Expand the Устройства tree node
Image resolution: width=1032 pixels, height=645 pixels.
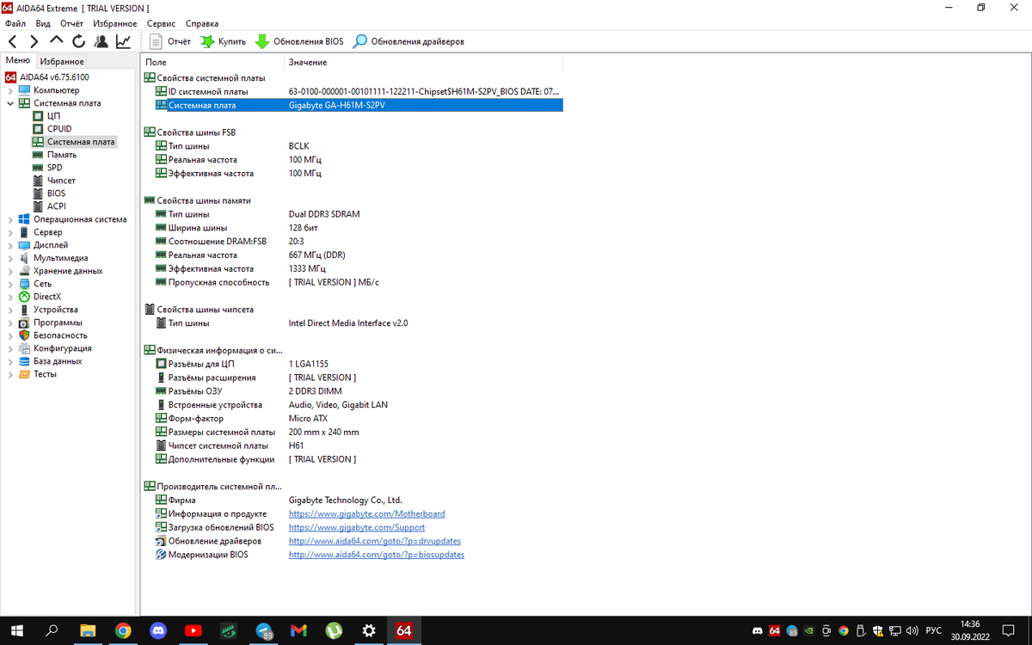(x=10, y=310)
